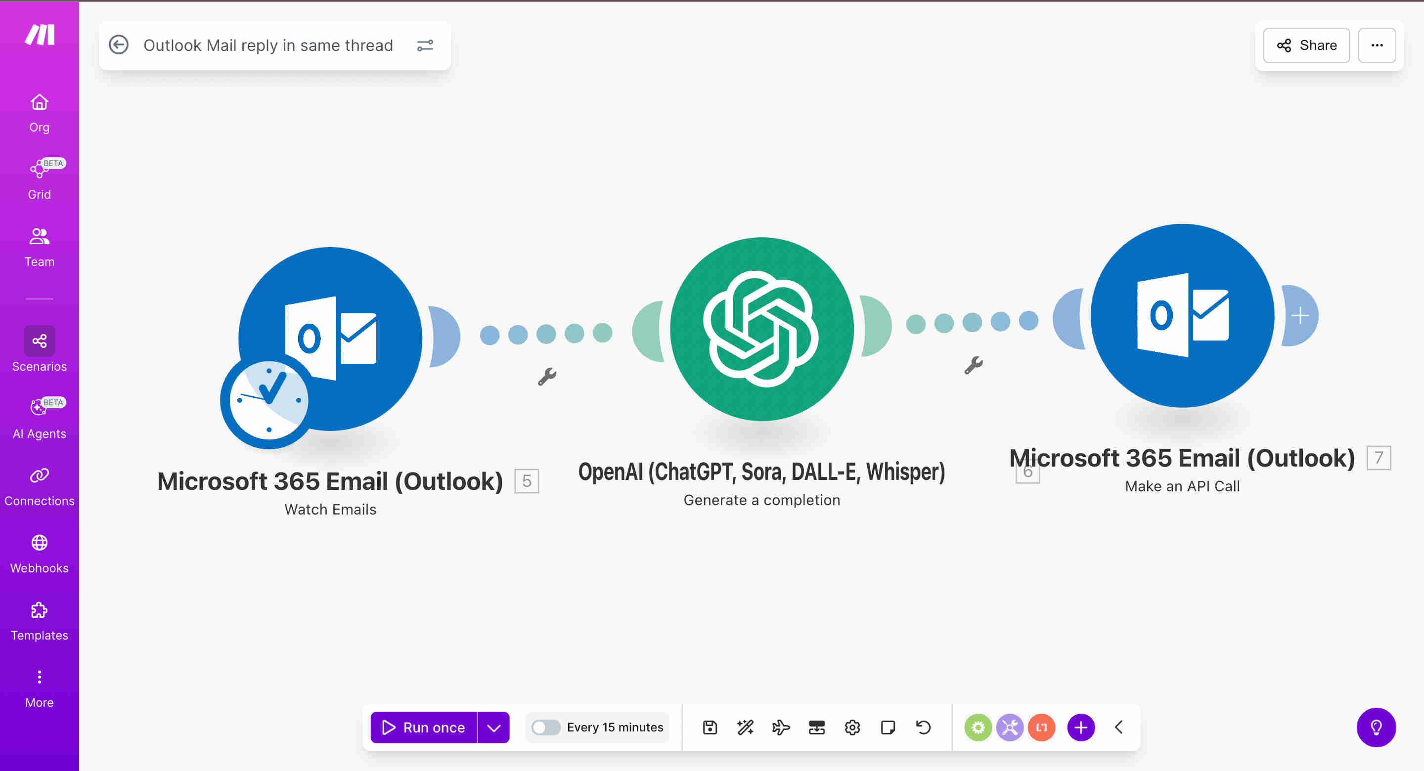Open the purple tools icon

1010,728
